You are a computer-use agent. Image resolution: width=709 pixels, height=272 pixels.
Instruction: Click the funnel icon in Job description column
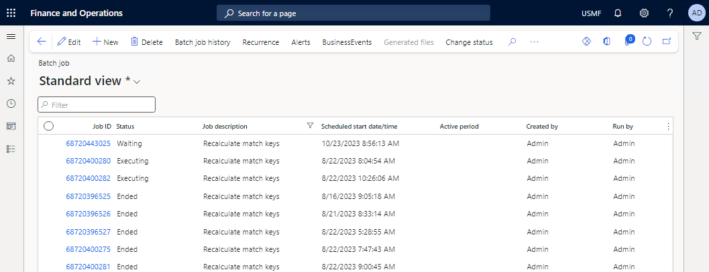point(310,126)
